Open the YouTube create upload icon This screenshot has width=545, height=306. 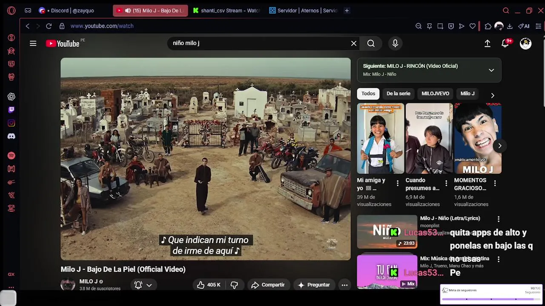(x=488, y=43)
